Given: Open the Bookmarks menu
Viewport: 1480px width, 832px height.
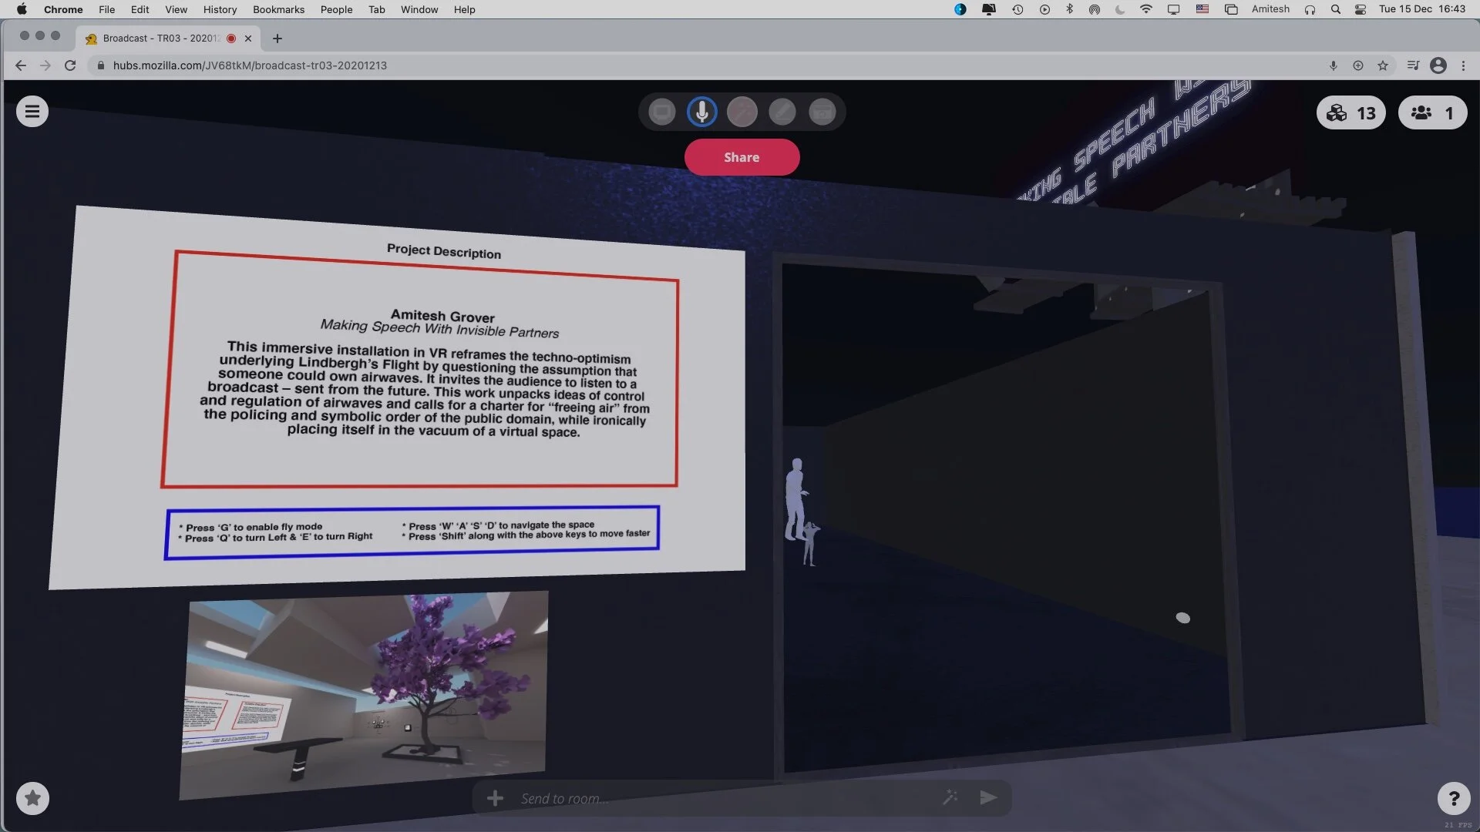Looking at the screenshot, I should 278,9.
